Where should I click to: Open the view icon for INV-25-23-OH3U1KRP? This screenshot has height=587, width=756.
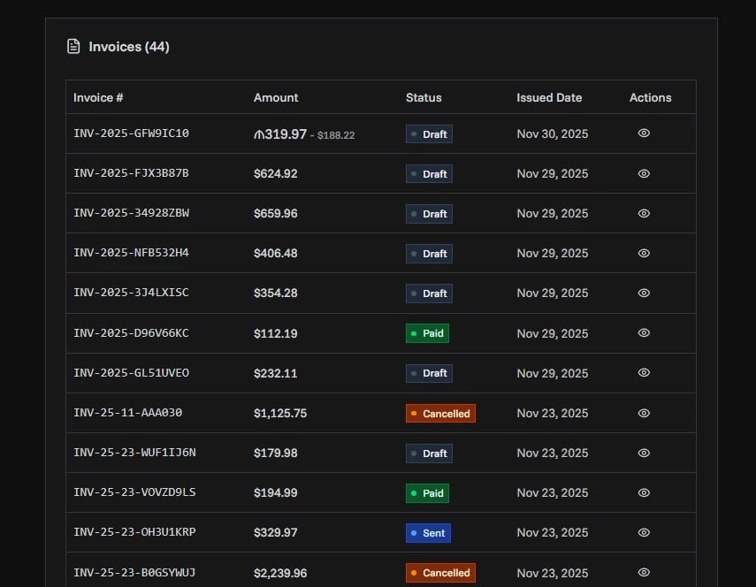point(643,532)
